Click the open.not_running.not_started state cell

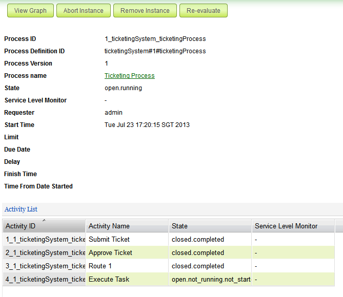(211, 280)
